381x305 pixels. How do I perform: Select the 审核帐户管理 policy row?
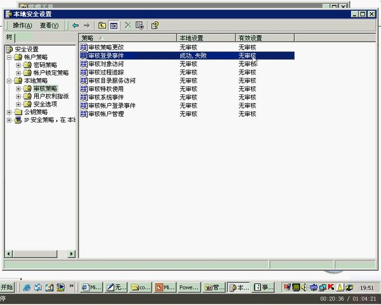coord(187,114)
